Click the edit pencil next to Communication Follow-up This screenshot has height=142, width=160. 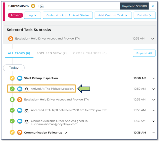pyautogui.click(x=66, y=133)
